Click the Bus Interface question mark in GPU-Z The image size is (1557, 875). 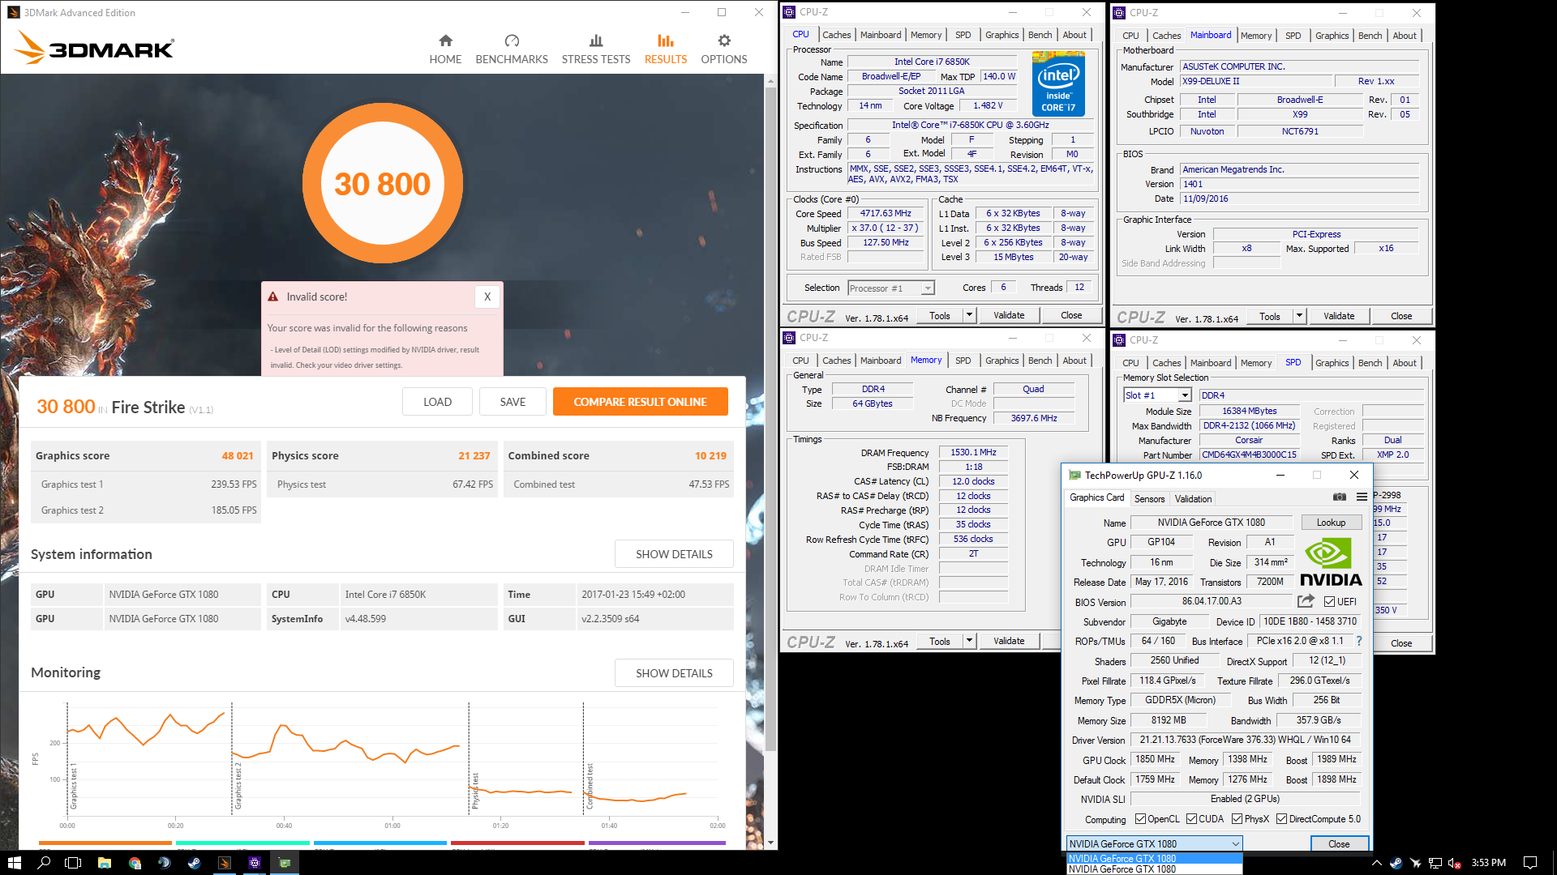(x=1359, y=641)
